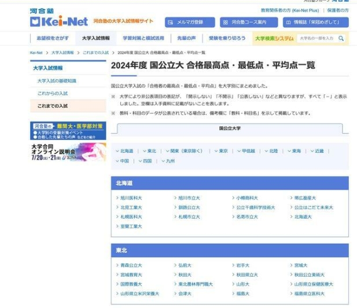Click 大学入試情報 in the breadcrumb trail
Viewport: 357px width, 308px height.
point(62,53)
